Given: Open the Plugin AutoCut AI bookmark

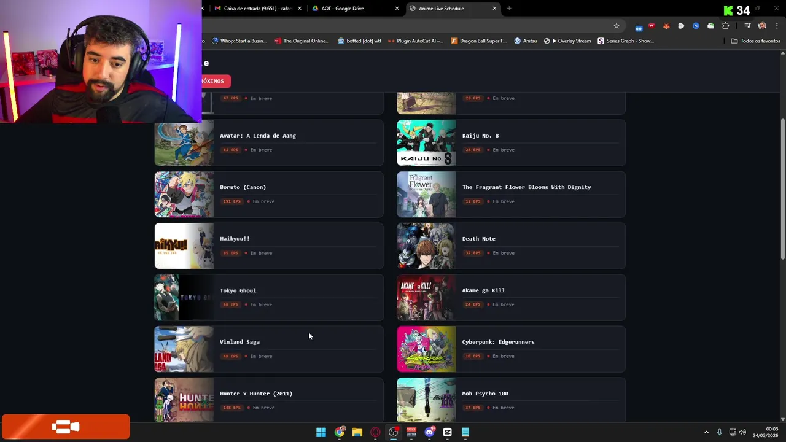Looking at the screenshot, I should pos(416,41).
